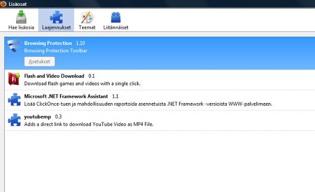Open the Liitännäiset blue brick icon
315x192 pixels.
(x=115, y=17)
